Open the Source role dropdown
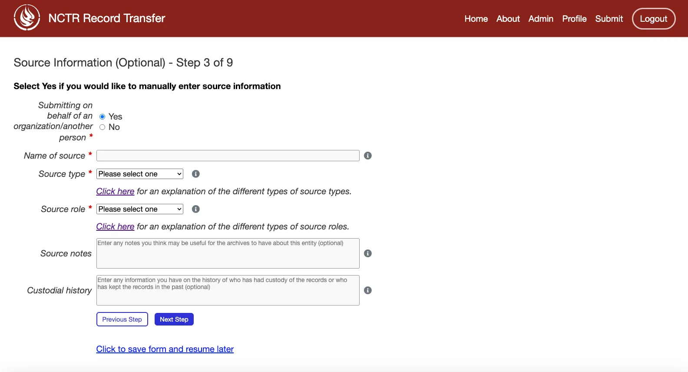 140,209
